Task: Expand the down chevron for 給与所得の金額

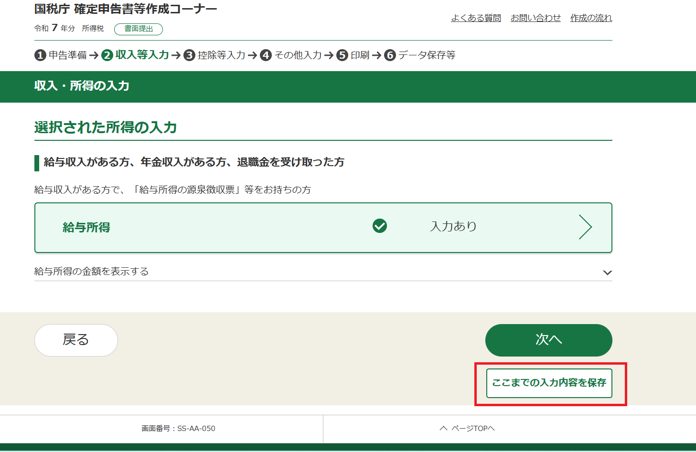Action: click(x=607, y=273)
